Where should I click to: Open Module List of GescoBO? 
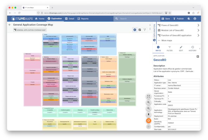pos(172,30)
